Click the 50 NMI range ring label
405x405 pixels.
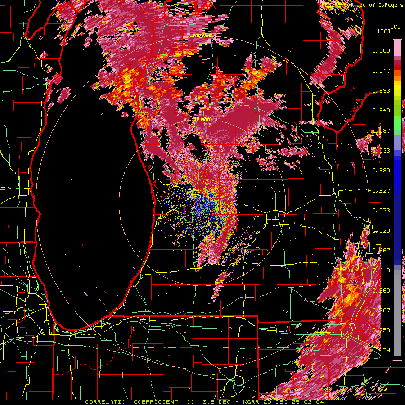pyautogui.click(x=202, y=119)
